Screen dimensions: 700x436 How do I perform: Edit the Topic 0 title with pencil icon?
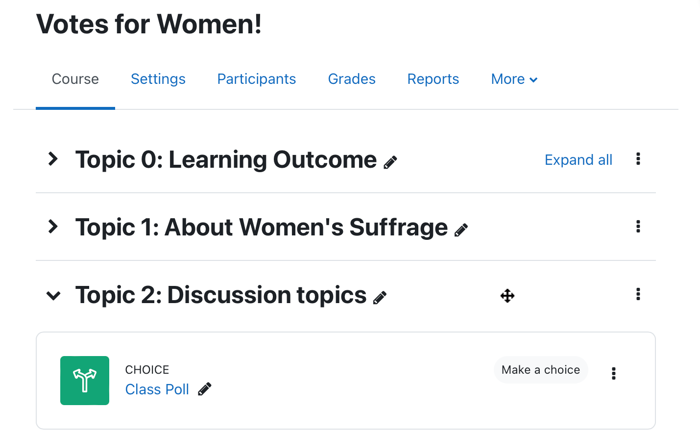pyautogui.click(x=390, y=162)
